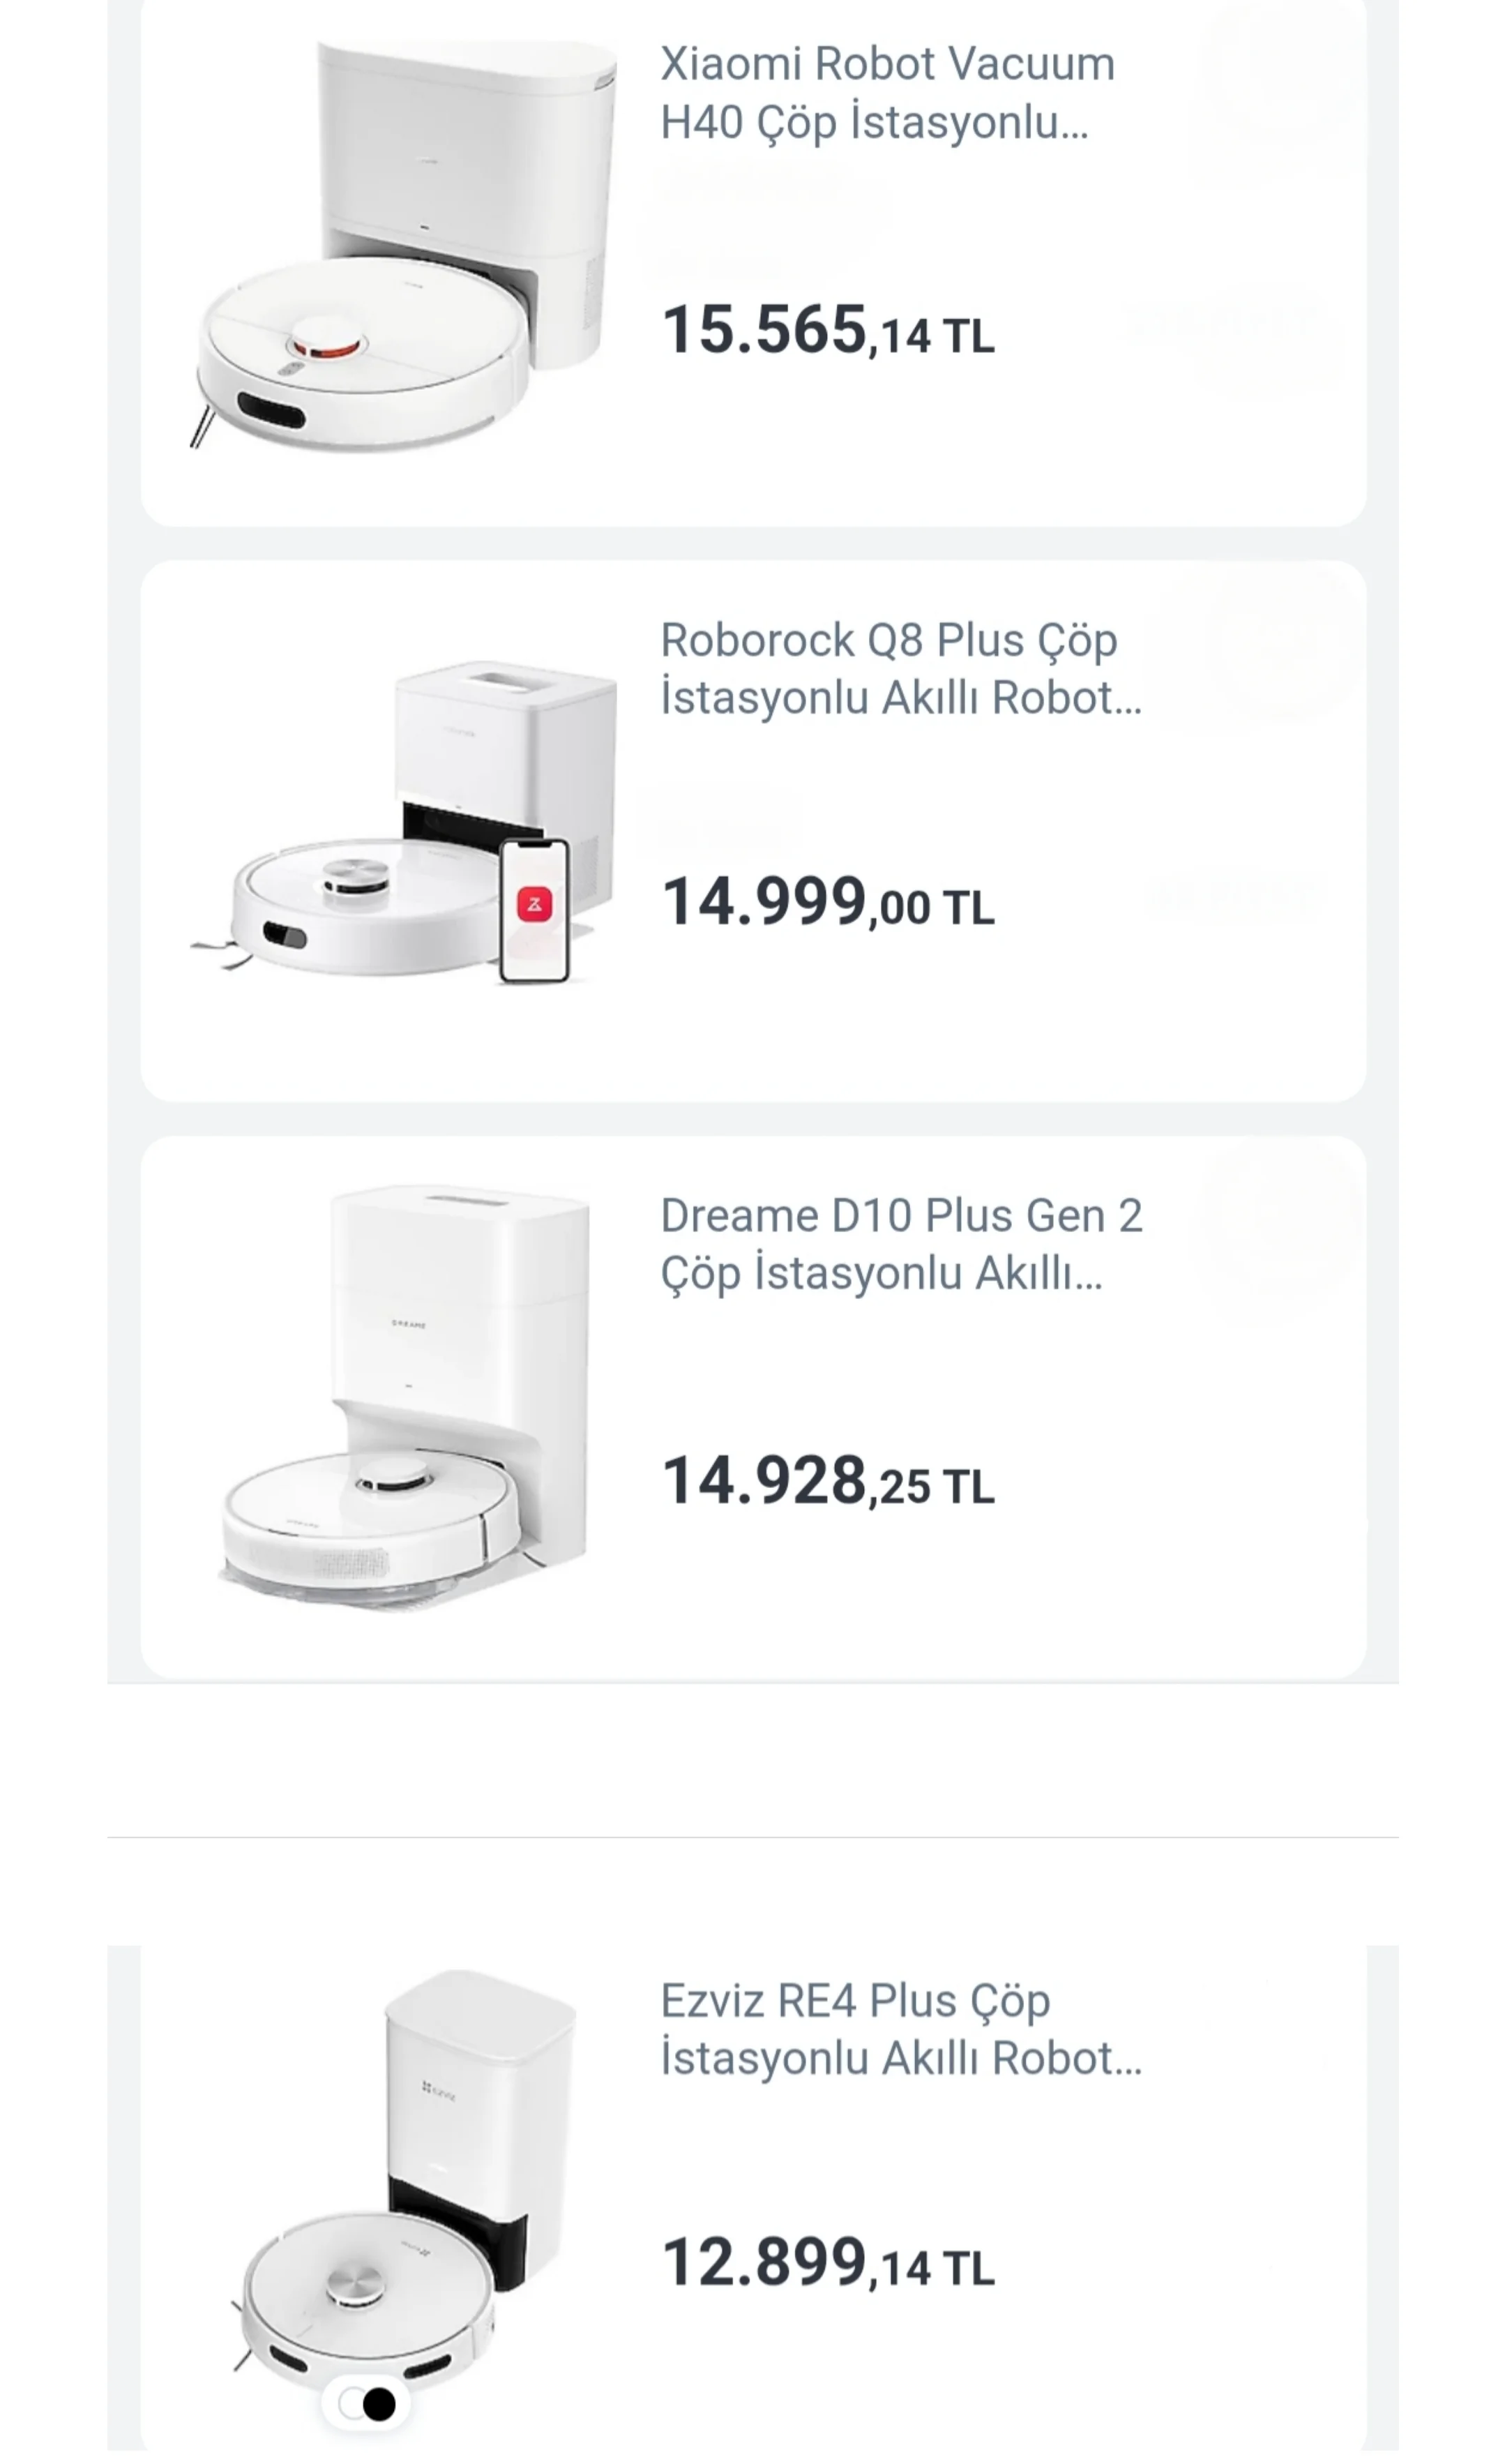
Task: Open the Dreame D10 Plus Gen 2 title
Action: [x=900, y=1244]
